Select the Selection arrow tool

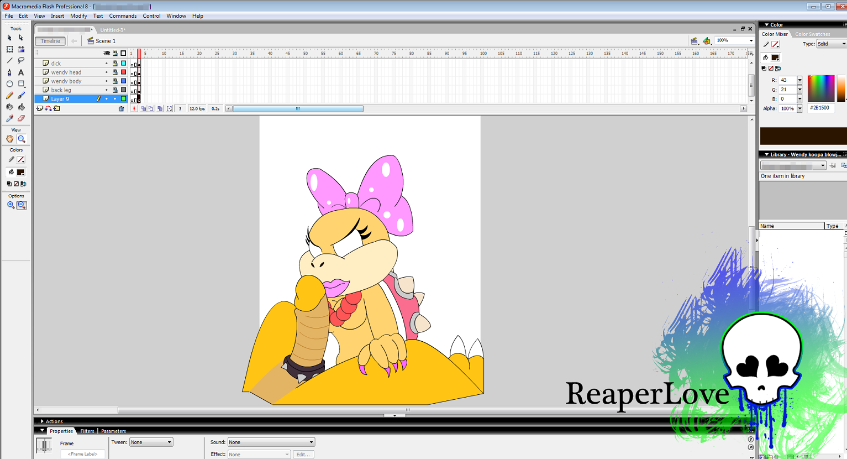pos(9,38)
